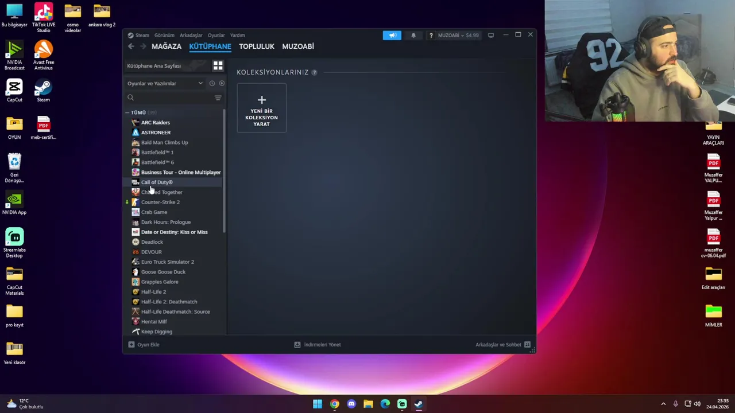The height and width of the screenshot is (413, 735).
Task: Open the Steam notifications bell
Action: (x=413, y=36)
